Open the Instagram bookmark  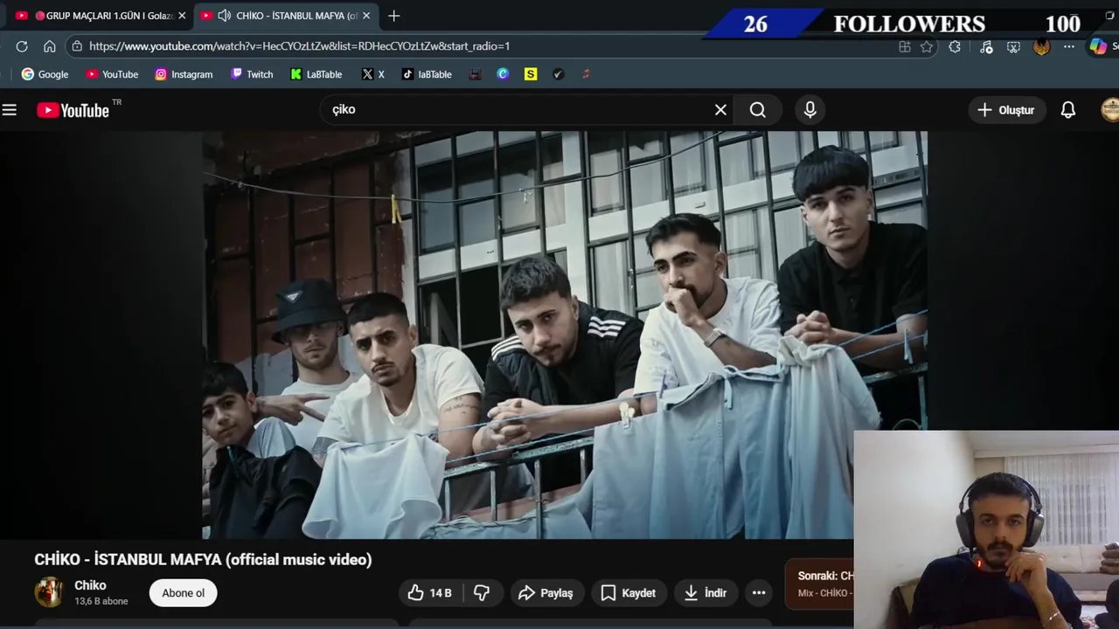pos(184,74)
